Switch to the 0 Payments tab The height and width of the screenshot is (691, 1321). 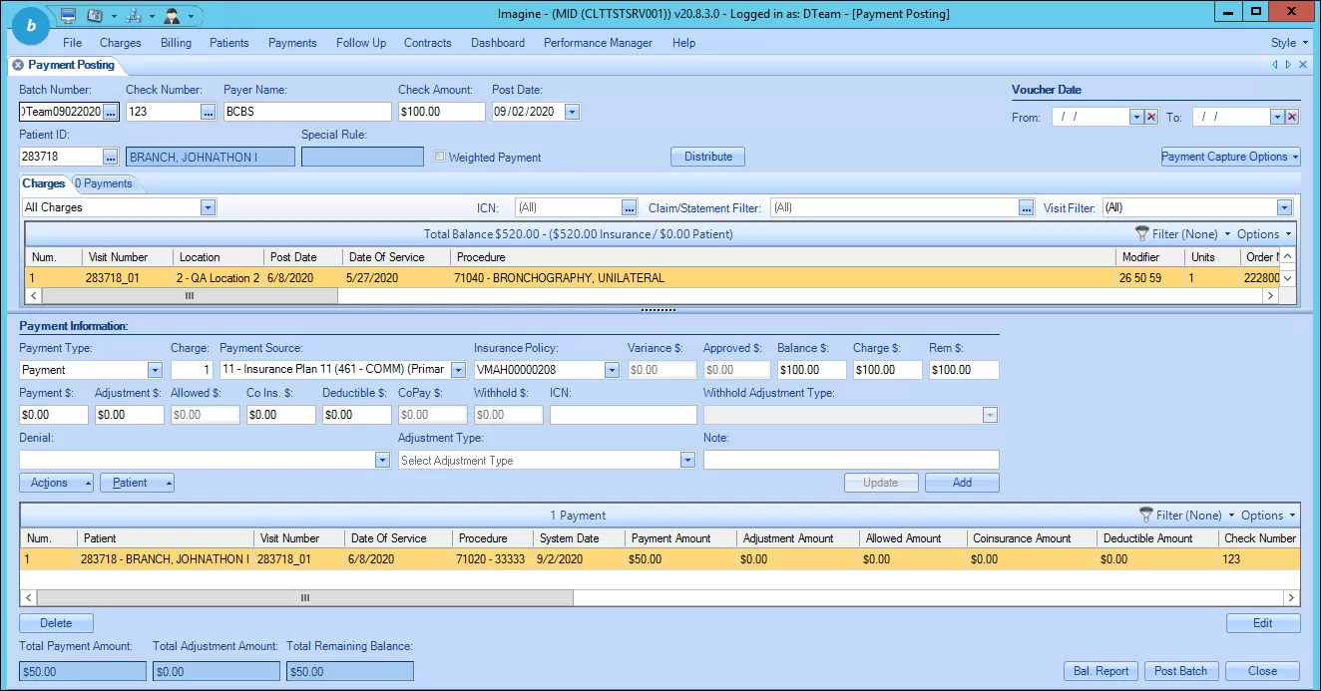104,183
